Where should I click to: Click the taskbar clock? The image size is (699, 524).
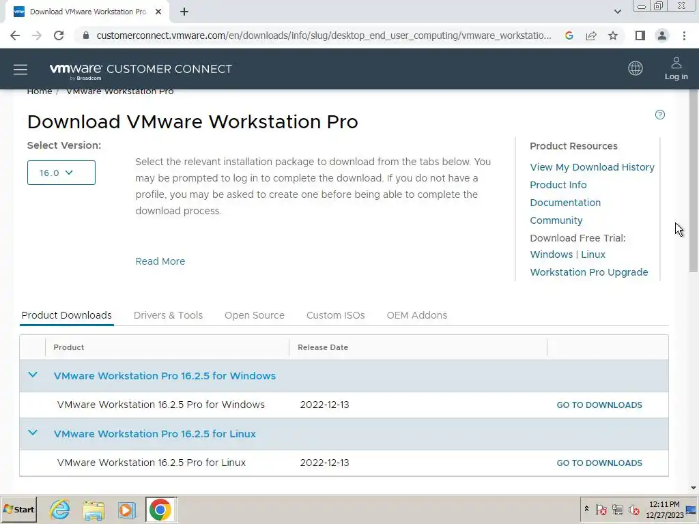(664, 509)
